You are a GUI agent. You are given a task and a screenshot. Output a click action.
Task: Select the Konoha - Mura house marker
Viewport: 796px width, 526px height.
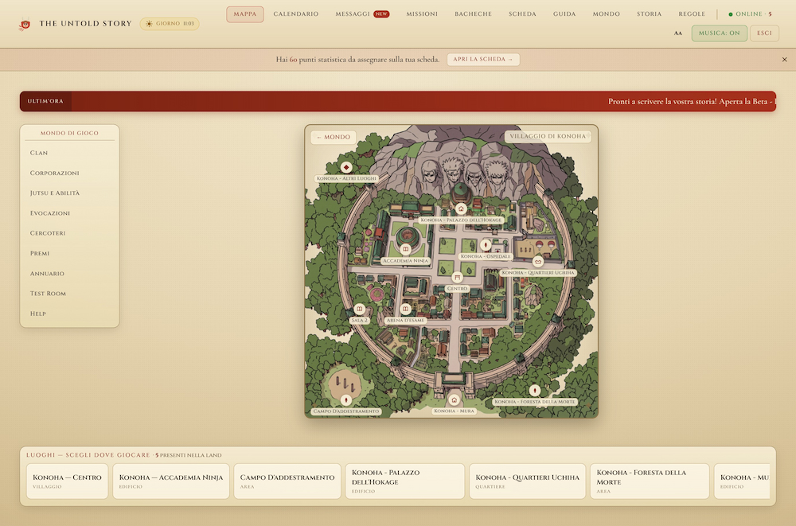point(454,400)
